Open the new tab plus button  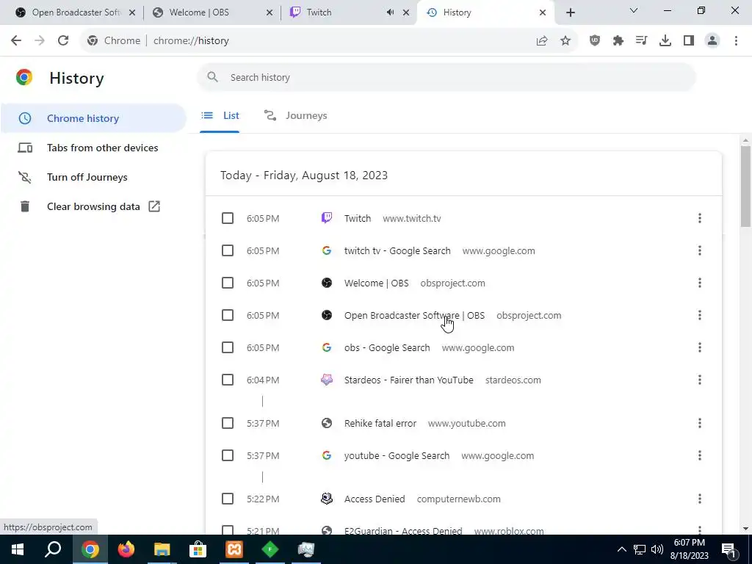(570, 12)
